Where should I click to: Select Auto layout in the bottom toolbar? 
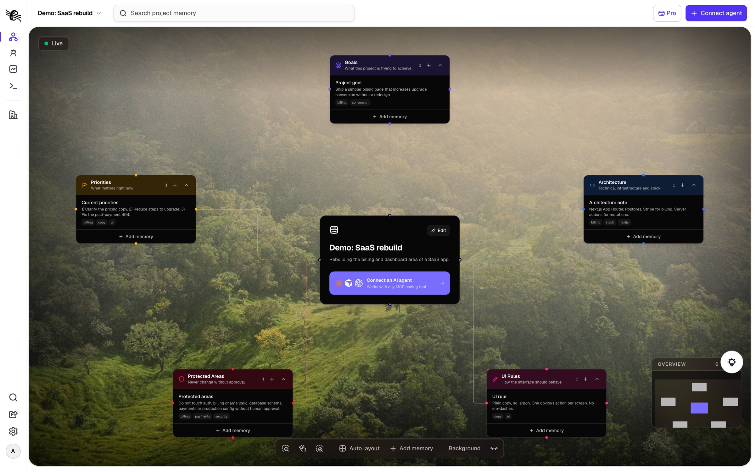(x=359, y=448)
